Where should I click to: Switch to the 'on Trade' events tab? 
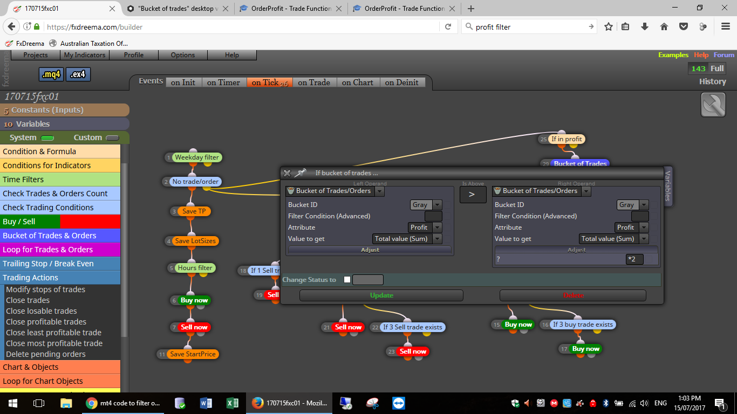[314, 82]
